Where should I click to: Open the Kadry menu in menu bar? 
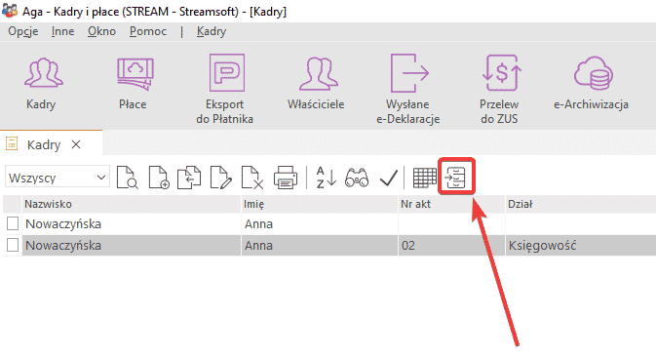coord(212,31)
